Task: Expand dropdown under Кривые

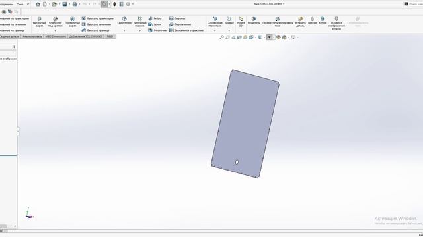Action: coord(229,31)
